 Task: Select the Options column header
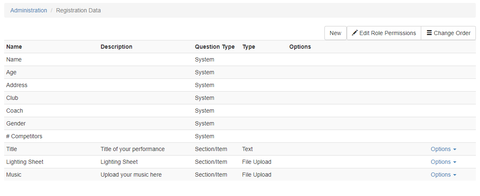(x=300, y=47)
